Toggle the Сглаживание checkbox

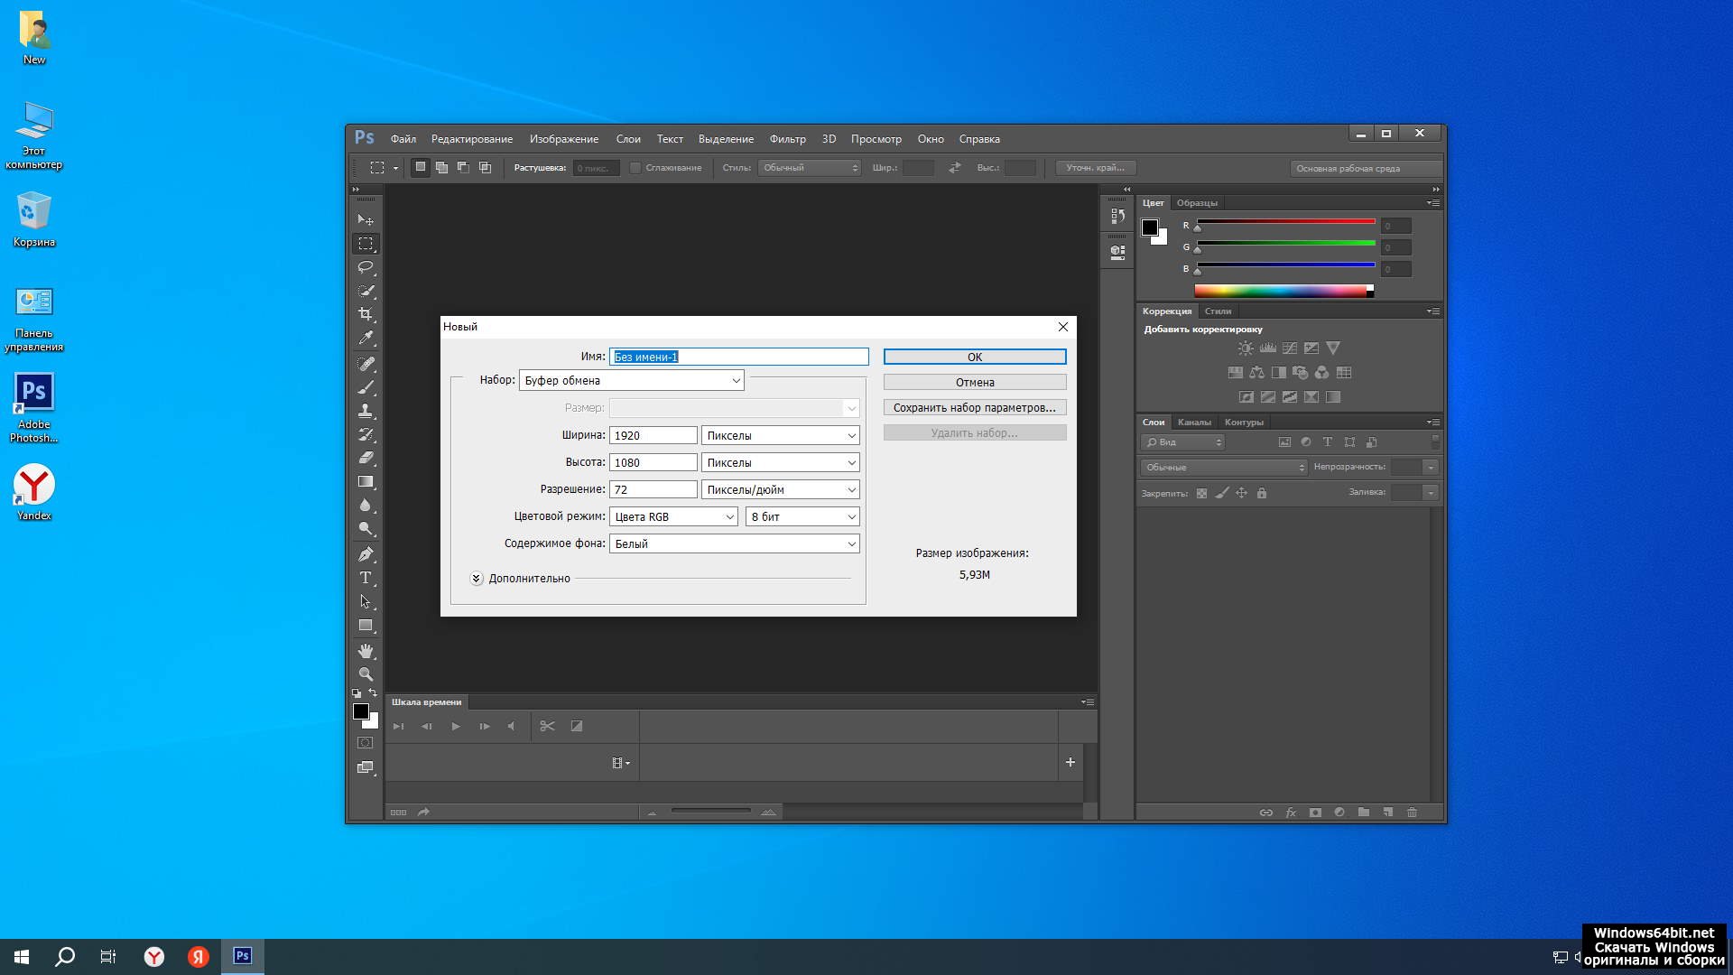point(635,168)
